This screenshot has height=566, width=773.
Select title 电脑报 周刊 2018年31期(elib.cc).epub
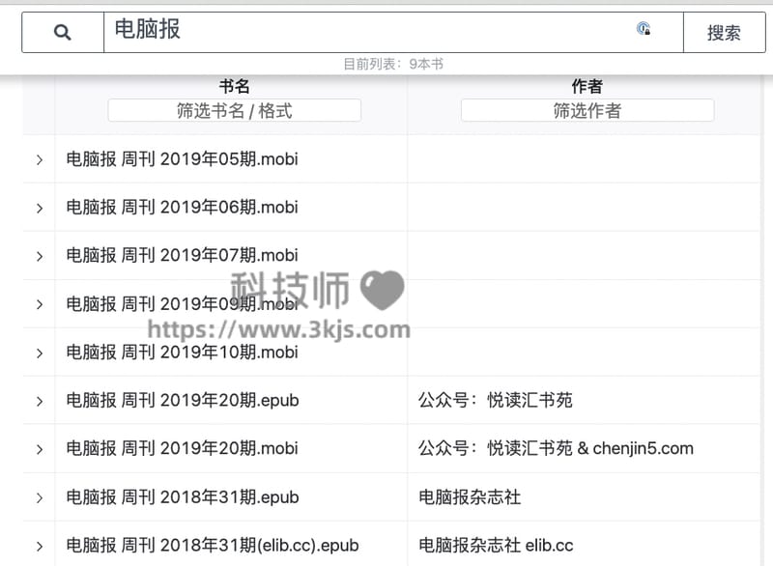213,546
